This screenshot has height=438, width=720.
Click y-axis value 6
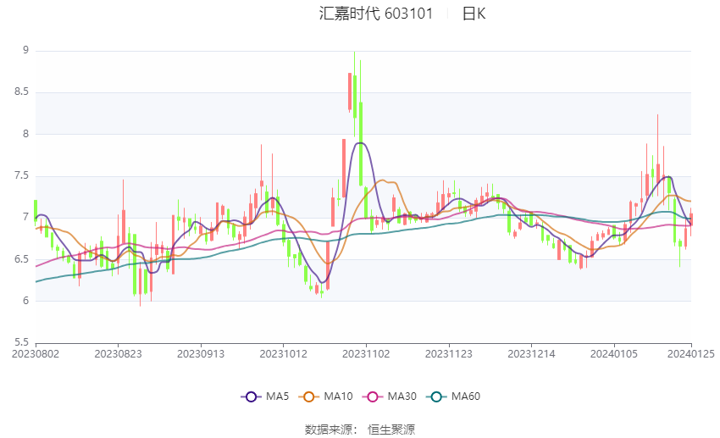click(x=25, y=301)
